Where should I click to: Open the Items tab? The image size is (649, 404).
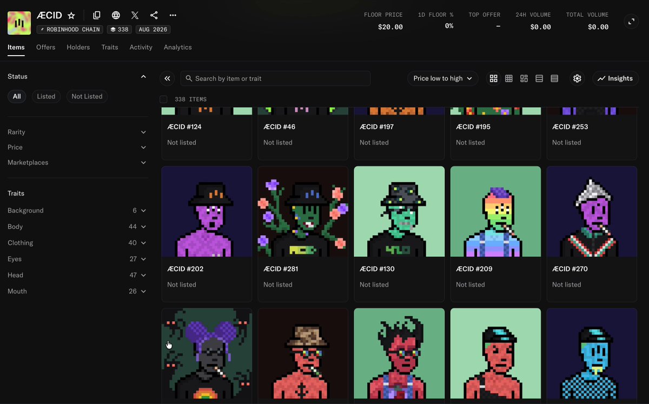pos(16,47)
